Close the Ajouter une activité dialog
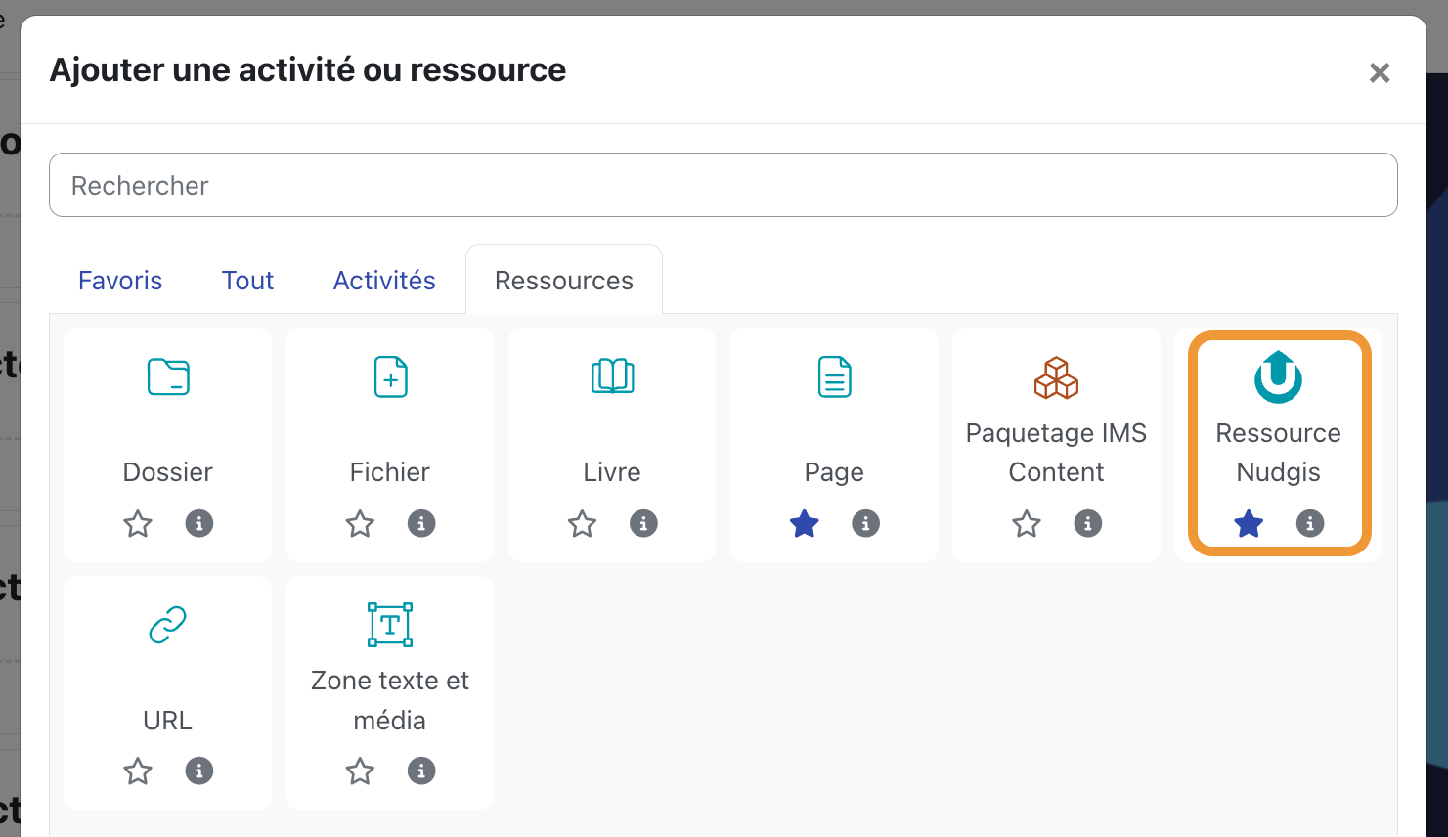Image resolution: width=1448 pixels, height=837 pixels. pyautogui.click(x=1380, y=72)
